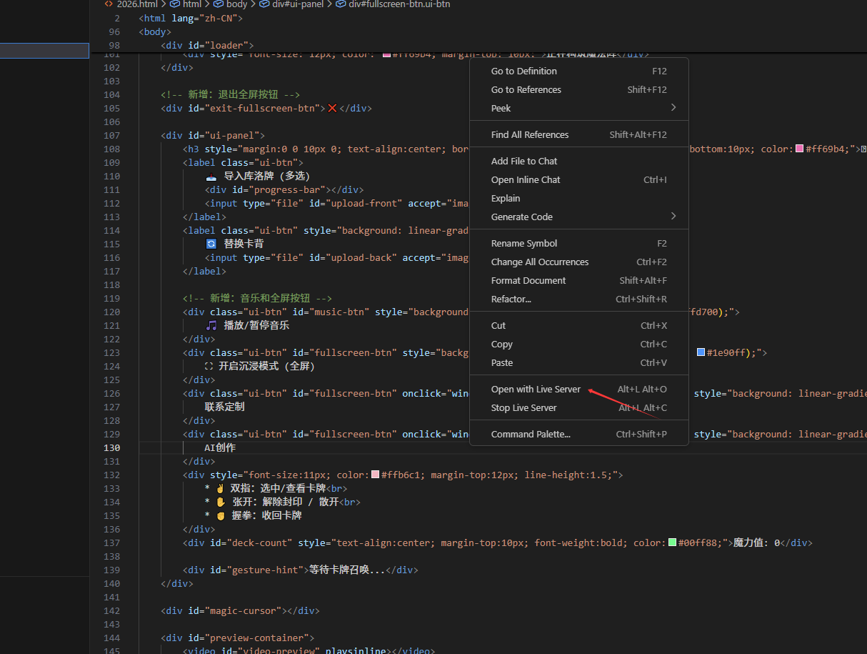Click Stop Live Server menu entry
867x654 pixels.
(523, 408)
